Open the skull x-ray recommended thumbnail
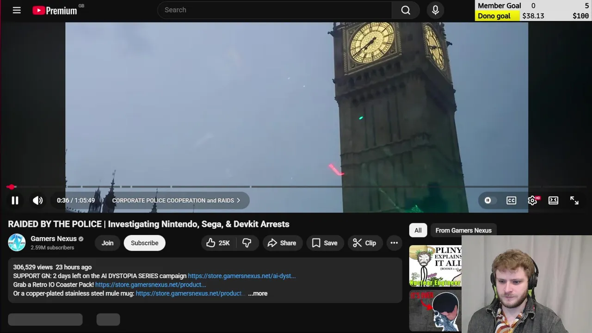Image resolution: width=592 pixels, height=333 pixels. [435, 311]
